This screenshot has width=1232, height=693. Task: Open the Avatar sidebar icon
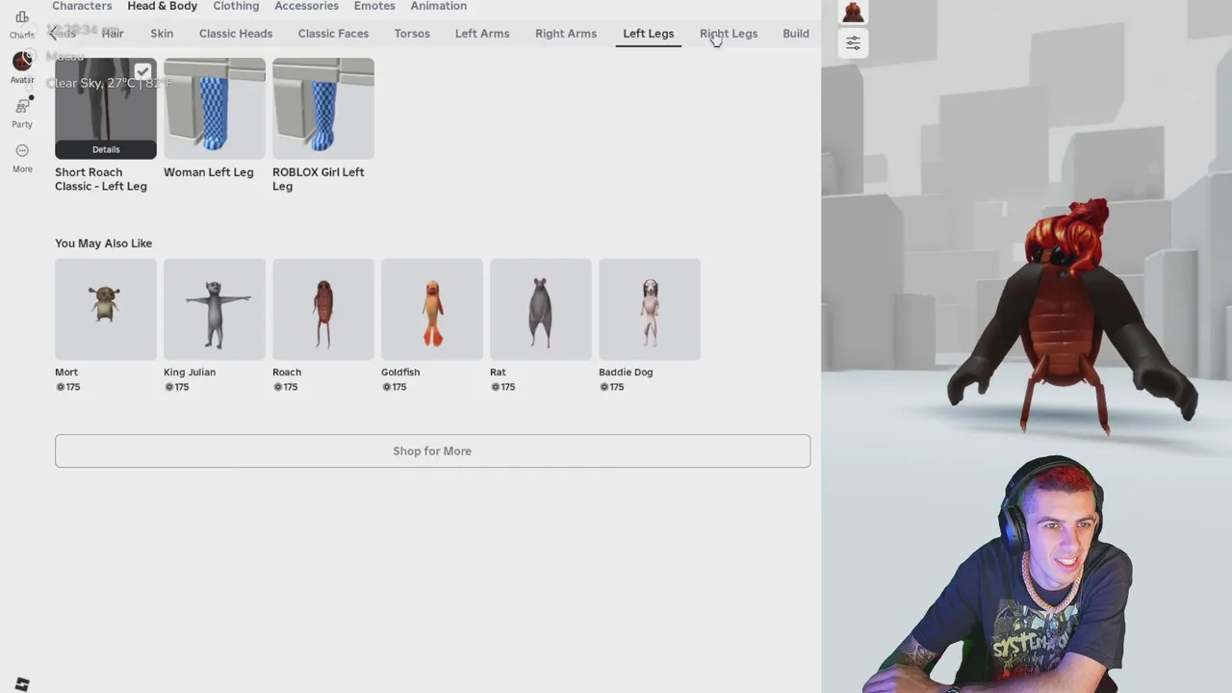coord(22,62)
